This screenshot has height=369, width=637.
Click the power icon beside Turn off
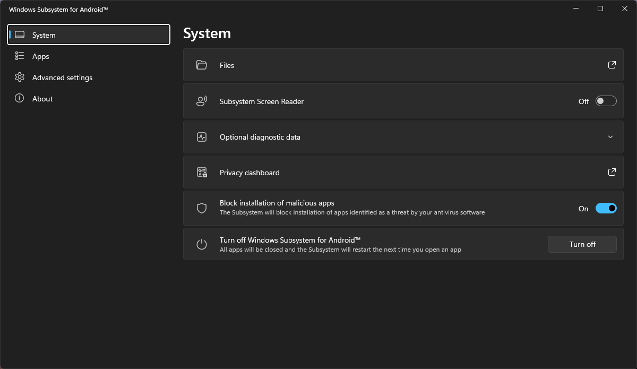tap(201, 244)
